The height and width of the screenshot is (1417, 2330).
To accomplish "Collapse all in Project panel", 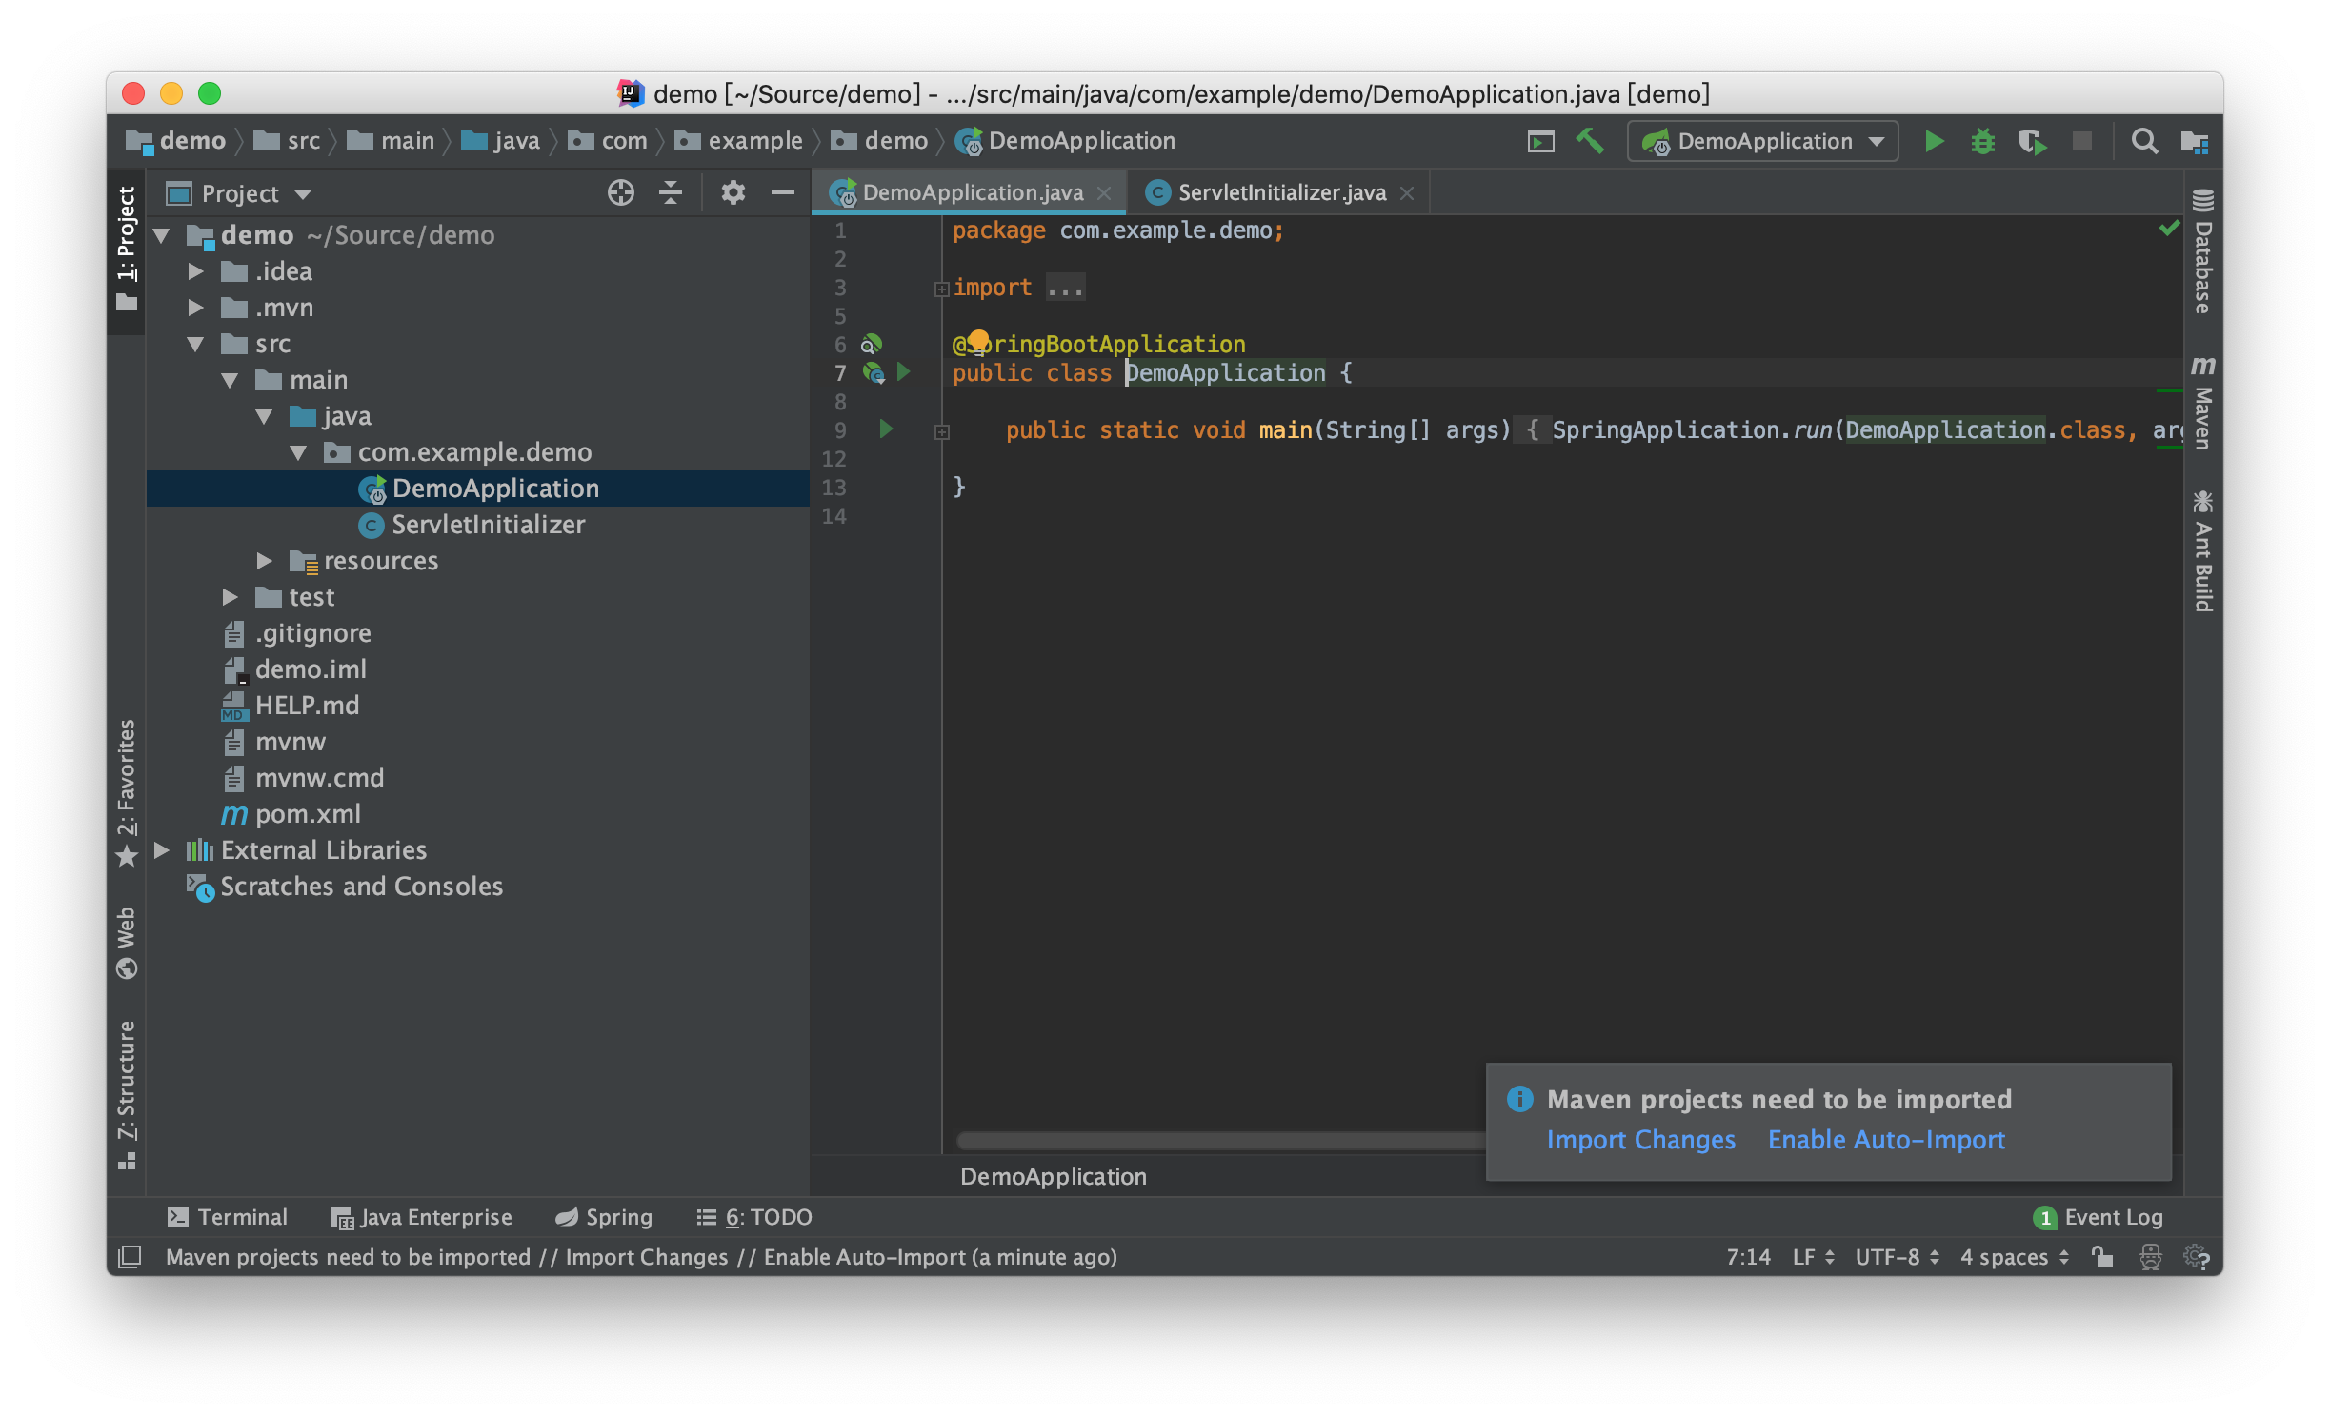I will click(x=670, y=192).
